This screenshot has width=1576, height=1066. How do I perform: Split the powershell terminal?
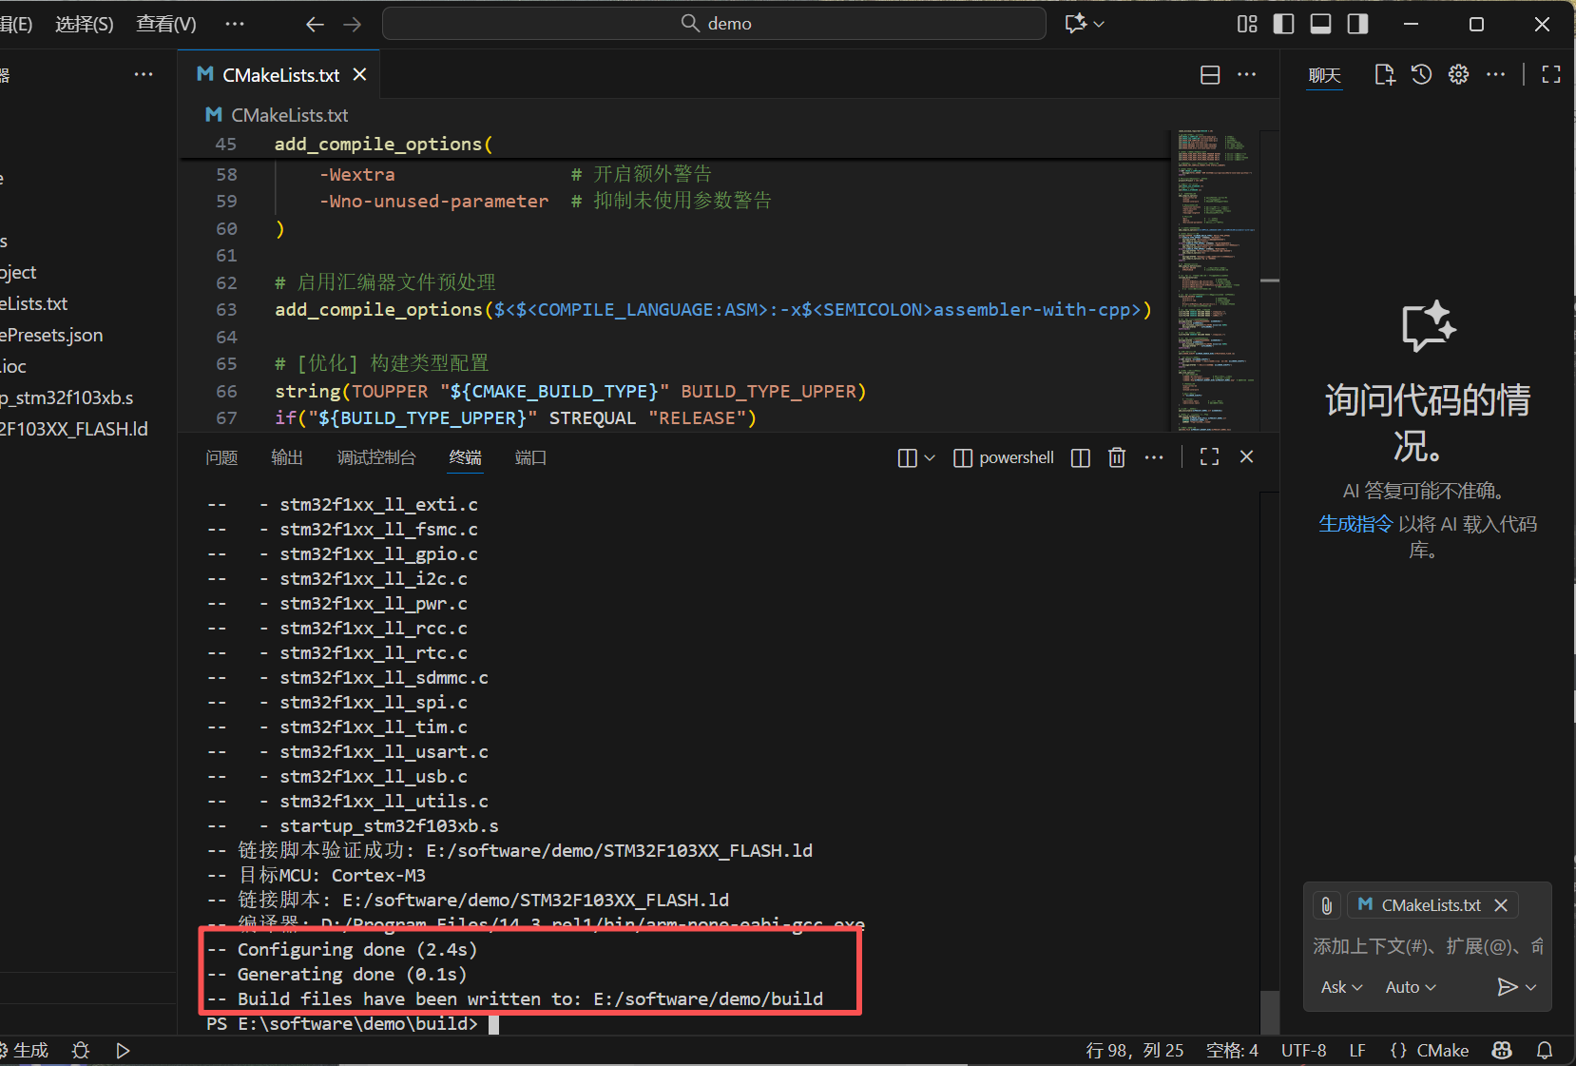point(1080,456)
